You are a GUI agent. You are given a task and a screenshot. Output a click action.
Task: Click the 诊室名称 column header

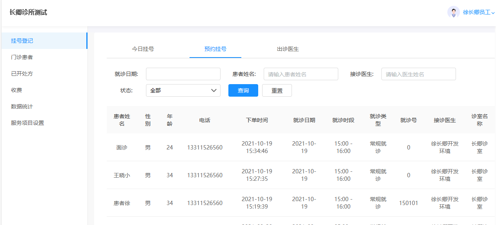pyautogui.click(x=480, y=120)
